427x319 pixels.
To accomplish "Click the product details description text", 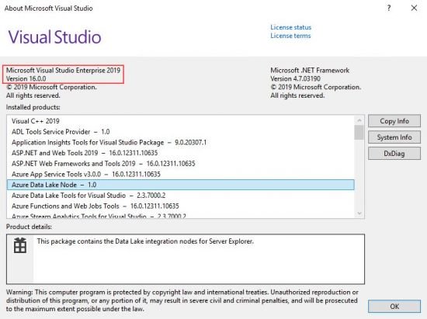I will pyautogui.click(x=145, y=241).
